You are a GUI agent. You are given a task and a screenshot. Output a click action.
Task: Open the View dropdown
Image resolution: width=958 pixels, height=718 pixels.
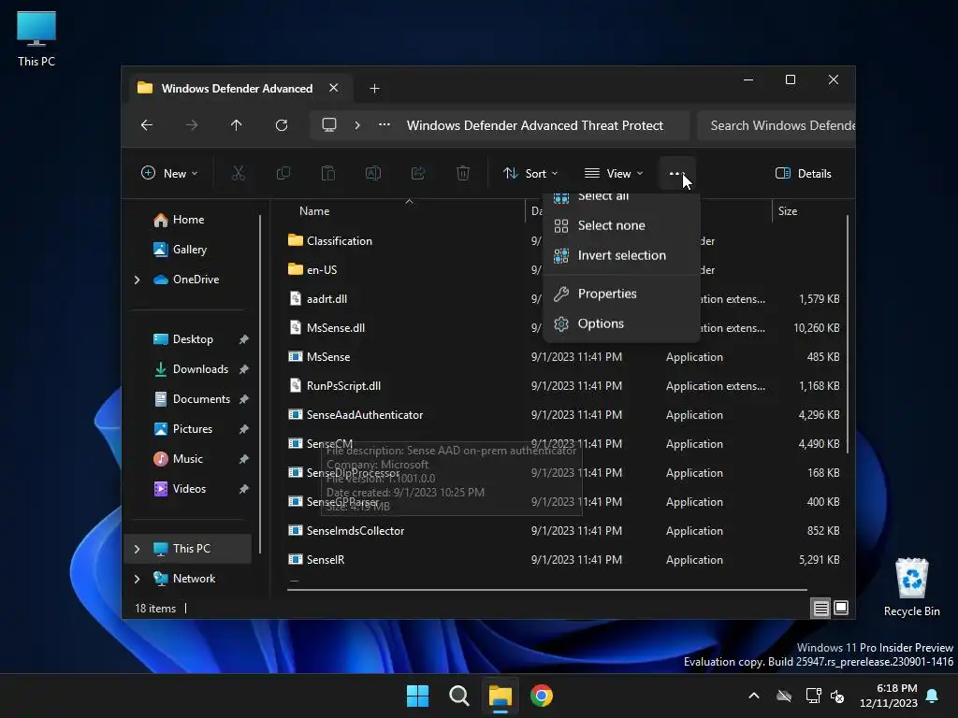tap(614, 173)
